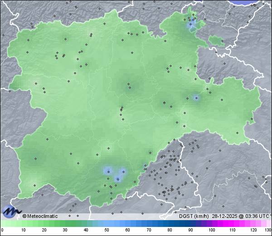Click the 28-12-2025 @ 03:36 UTC timestamp
Image resolution: width=272 pixels, height=236 pixels.
coord(240,216)
